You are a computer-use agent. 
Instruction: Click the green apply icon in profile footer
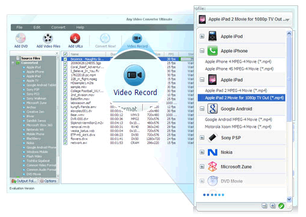point(281,206)
